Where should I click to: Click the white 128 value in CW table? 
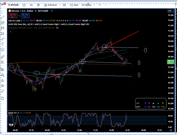click(153, 107)
